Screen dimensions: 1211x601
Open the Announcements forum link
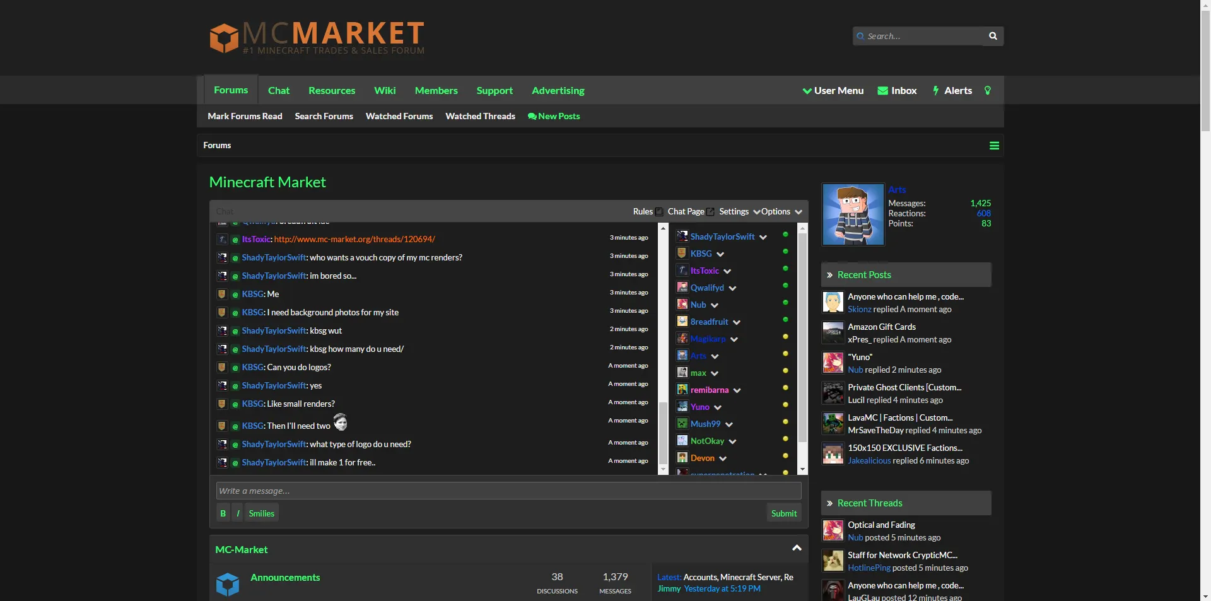285,578
